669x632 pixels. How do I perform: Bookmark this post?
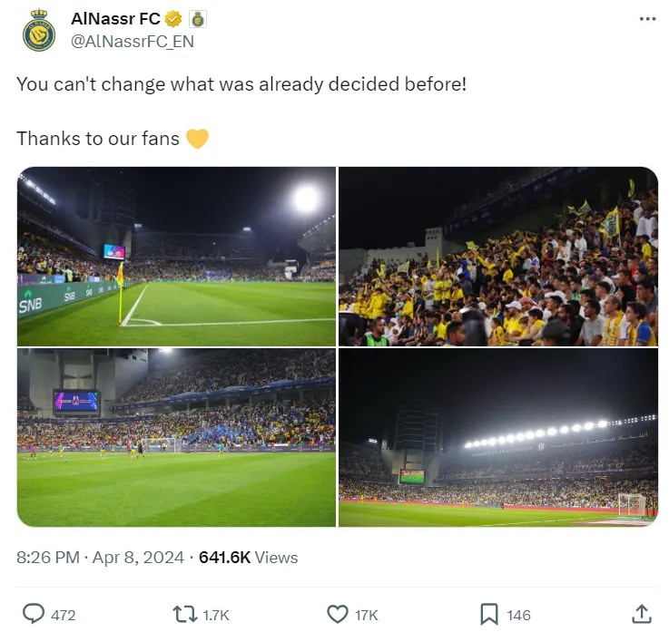tap(489, 614)
